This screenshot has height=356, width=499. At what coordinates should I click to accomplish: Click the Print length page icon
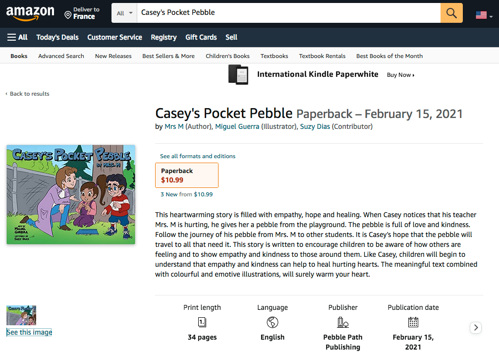click(x=202, y=323)
